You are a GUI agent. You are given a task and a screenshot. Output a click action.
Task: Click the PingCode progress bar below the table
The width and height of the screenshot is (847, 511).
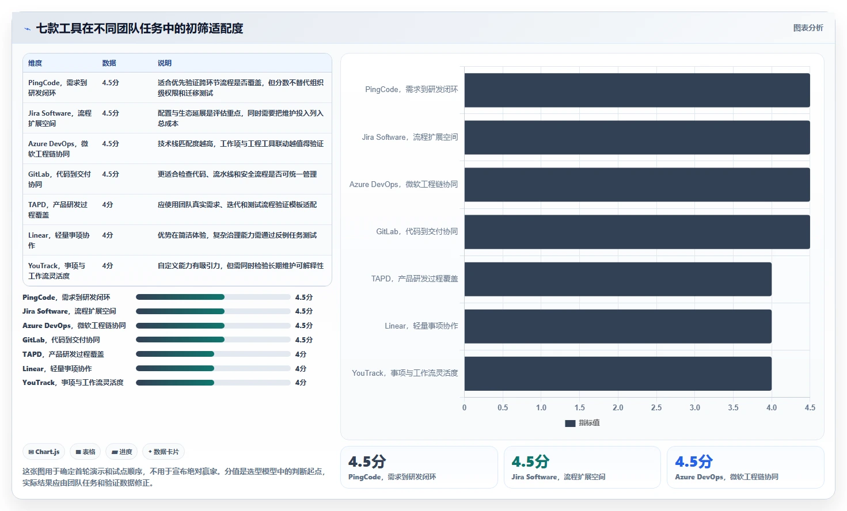click(213, 297)
